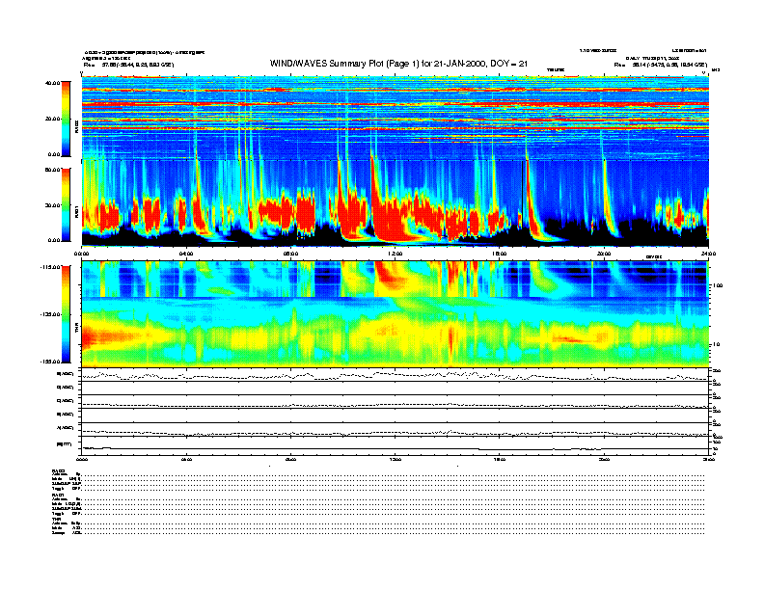Image resolution: width=764 pixels, height=590 pixels.
Task: Click the RAD1 spectrogram color bar
Action: 64,204
